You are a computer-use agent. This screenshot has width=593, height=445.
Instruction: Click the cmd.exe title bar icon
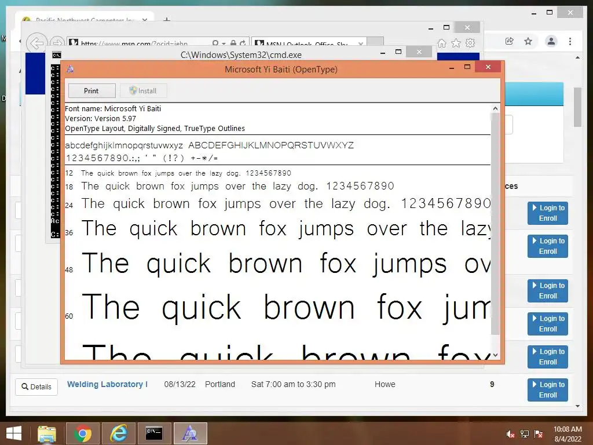pyautogui.click(x=56, y=55)
